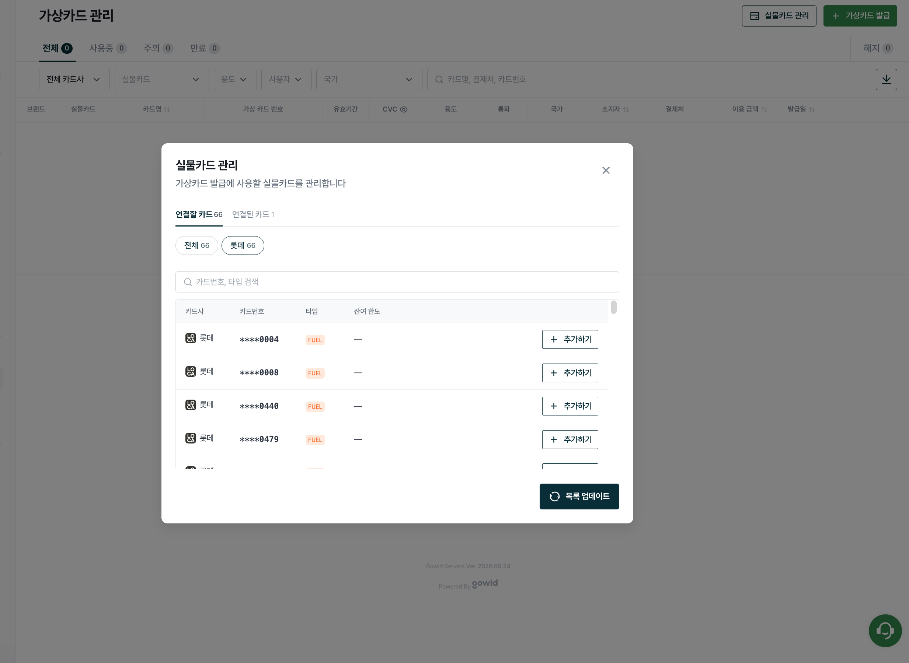Click card number ****0004

pos(259,340)
